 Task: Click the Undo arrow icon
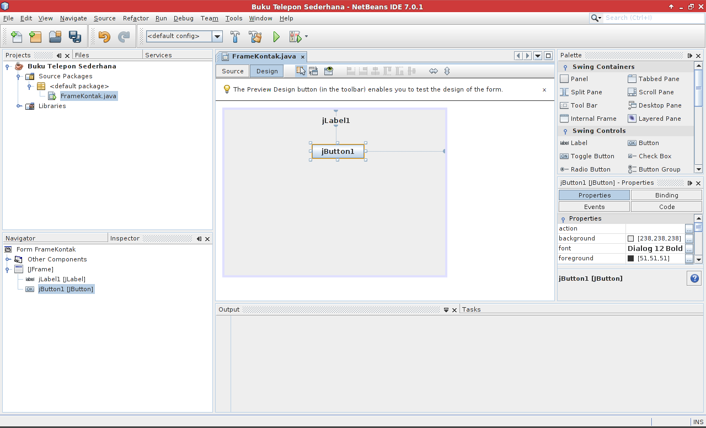click(x=104, y=37)
